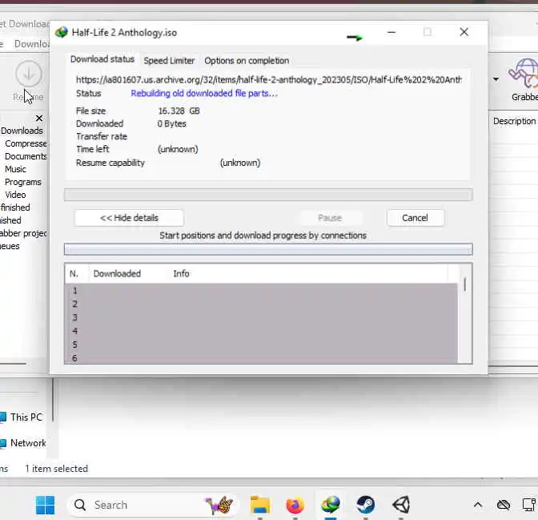538x520 pixels.
Task: Select the Grabber projects tree item
Action: pos(23,233)
